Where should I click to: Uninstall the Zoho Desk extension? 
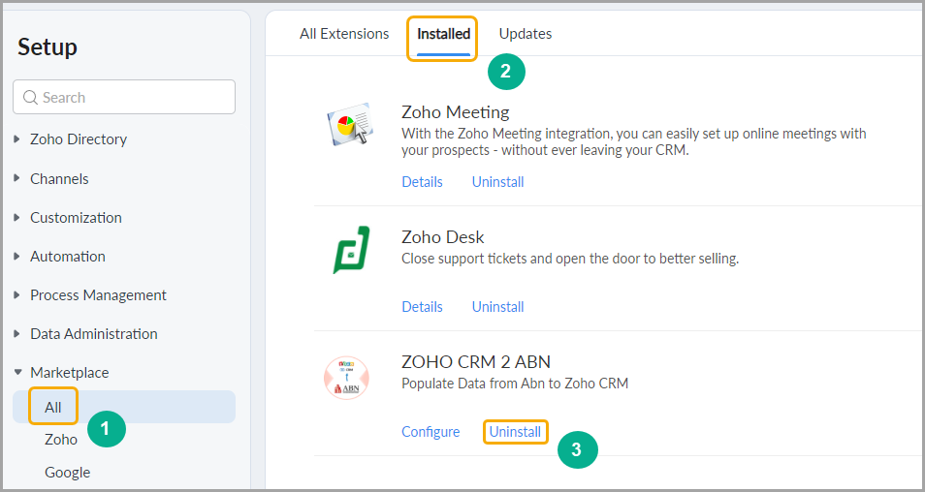click(x=498, y=307)
